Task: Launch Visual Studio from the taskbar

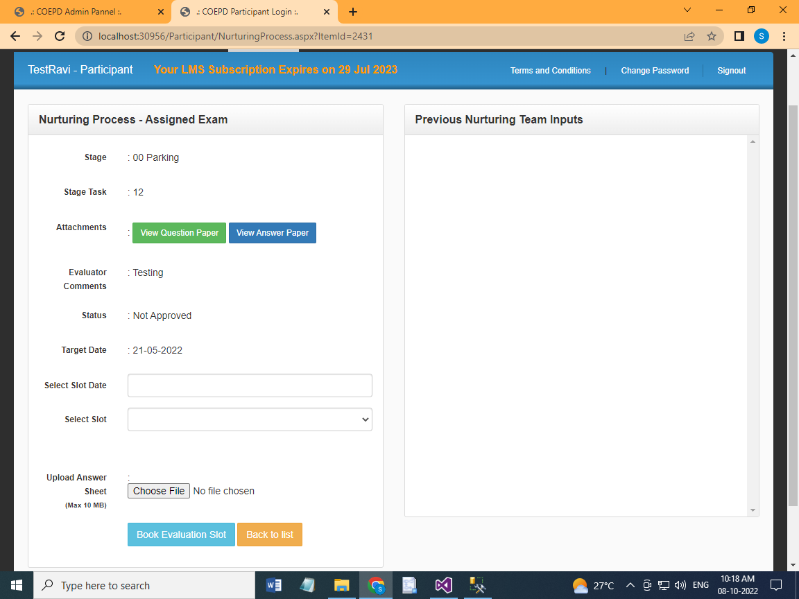Action: click(x=443, y=585)
